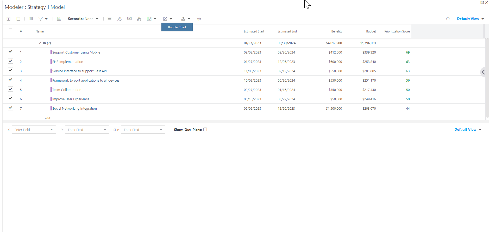
Task: Click the purple marker beside Team Collaboration
Action: point(51,90)
